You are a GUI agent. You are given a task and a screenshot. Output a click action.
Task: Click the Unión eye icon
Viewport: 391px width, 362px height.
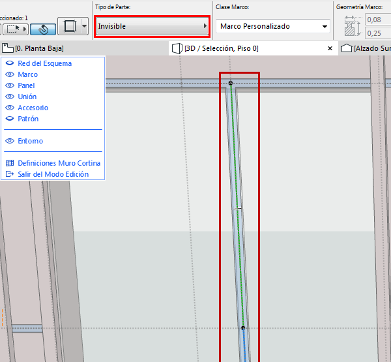(10, 97)
